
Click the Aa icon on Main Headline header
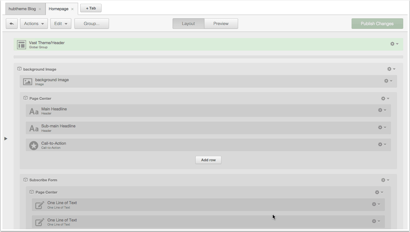pyautogui.click(x=33, y=110)
